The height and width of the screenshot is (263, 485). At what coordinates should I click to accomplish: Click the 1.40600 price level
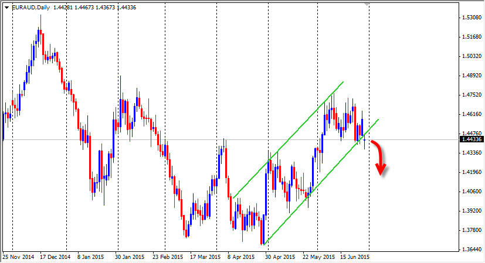pyautogui.click(x=472, y=192)
